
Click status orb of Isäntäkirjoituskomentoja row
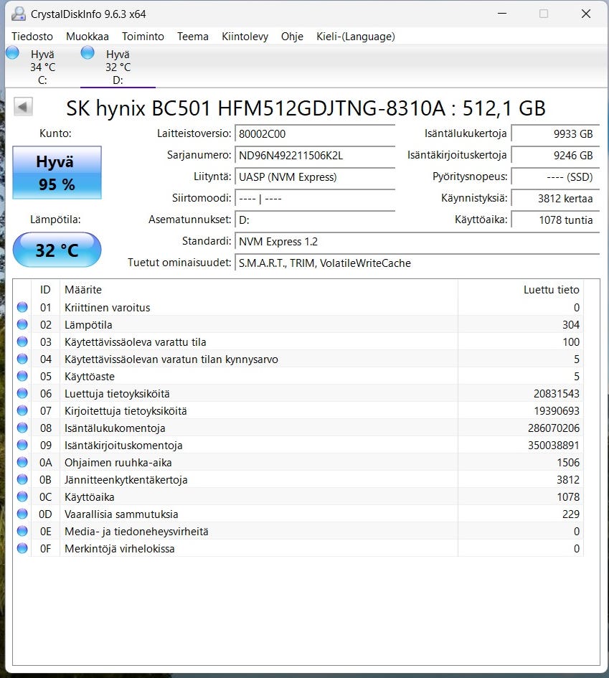click(22, 445)
